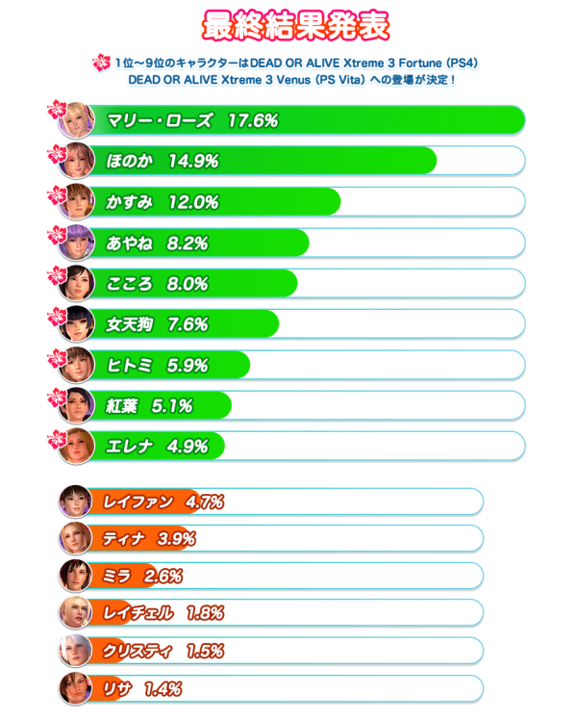Click the ミラ character portrait icon
Image resolution: width=577 pixels, height=719 pixels.
[x=75, y=577]
